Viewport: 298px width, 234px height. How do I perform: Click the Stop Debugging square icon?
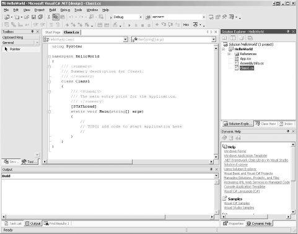click(142, 25)
